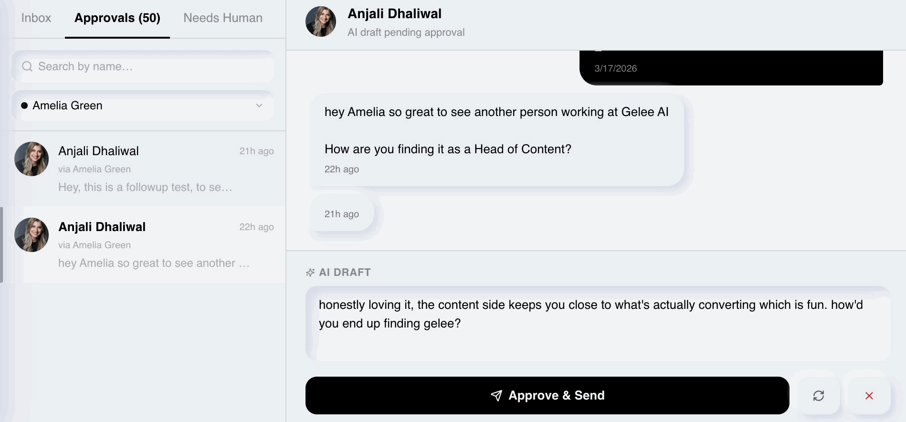The height and width of the screenshot is (422, 906).
Task: Click the black 3/17/2026 message bubble
Action: point(731,68)
